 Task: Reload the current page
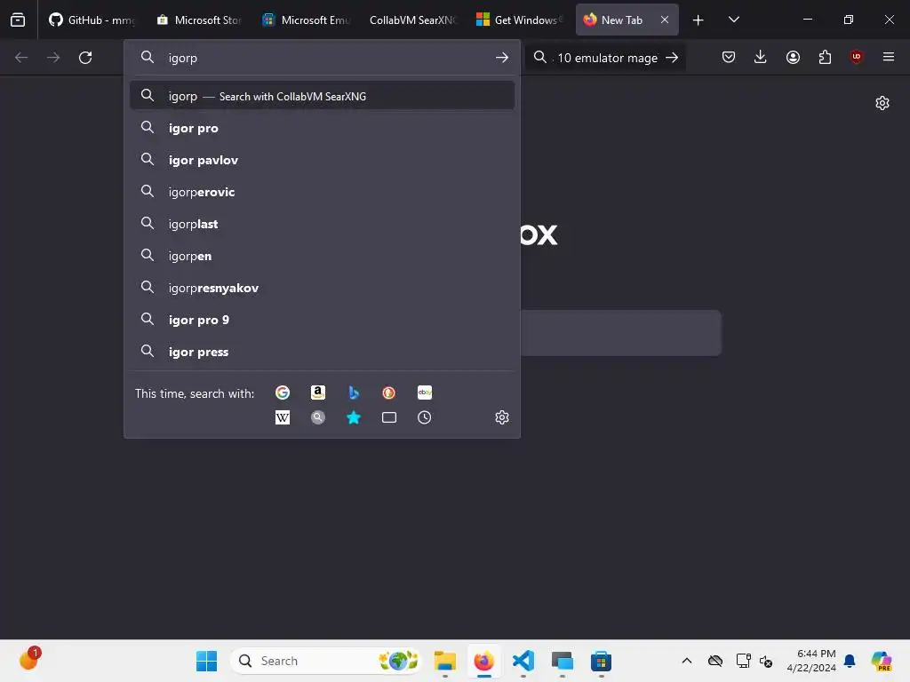[x=85, y=58]
